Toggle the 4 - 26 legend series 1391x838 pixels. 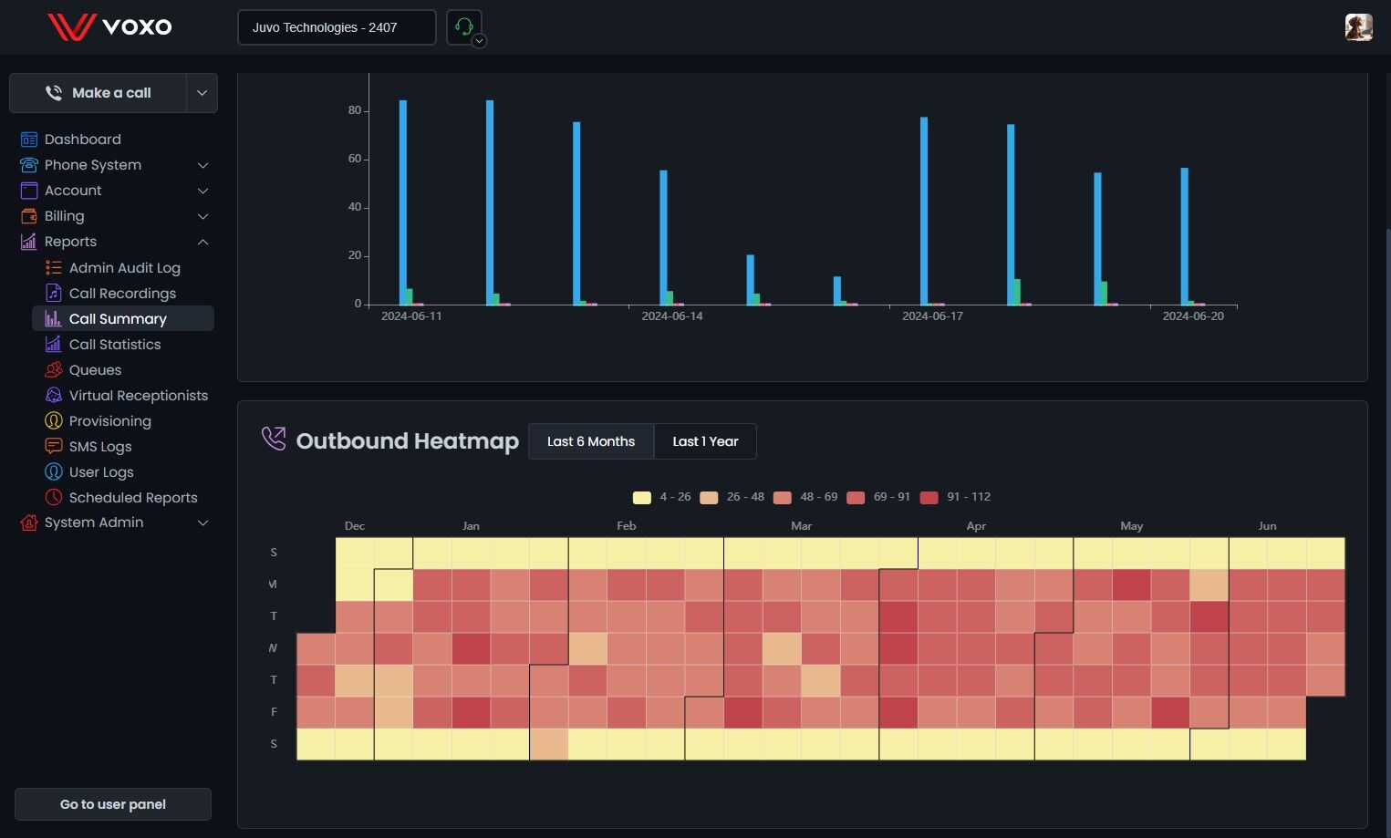[x=661, y=497]
